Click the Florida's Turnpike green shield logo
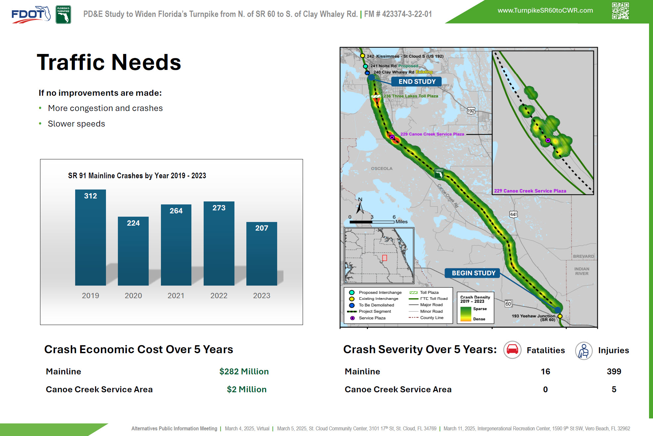This screenshot has height=436, width=653. 63,15
